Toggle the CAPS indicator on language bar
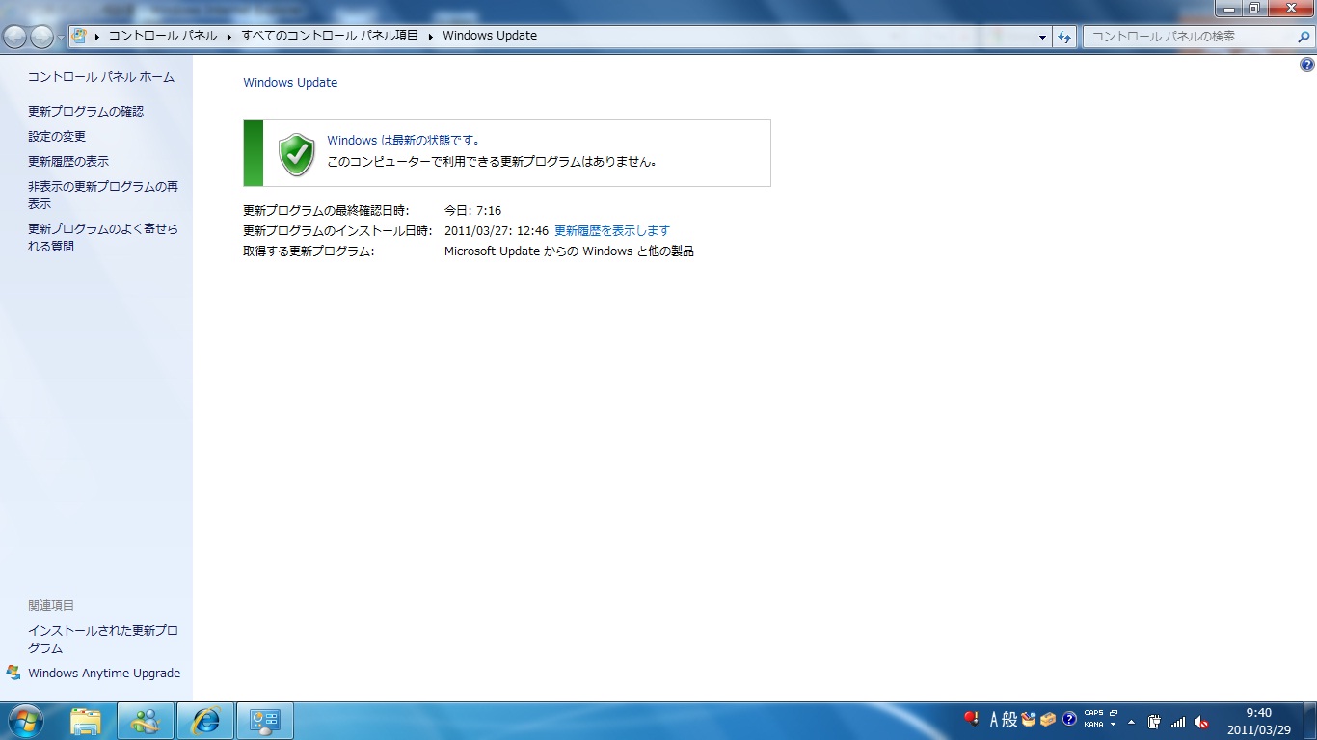 pos(1093,714)
